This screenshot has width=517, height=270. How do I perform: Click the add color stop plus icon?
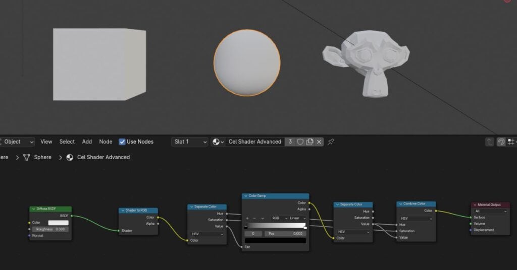[247, 218]
